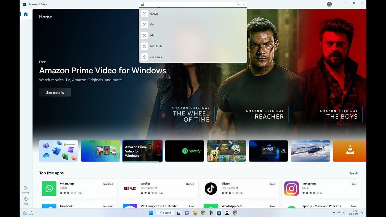The width and height of the screenshot is (386, 217).
Task: Open the Windows Start menu
Action: 151,213
